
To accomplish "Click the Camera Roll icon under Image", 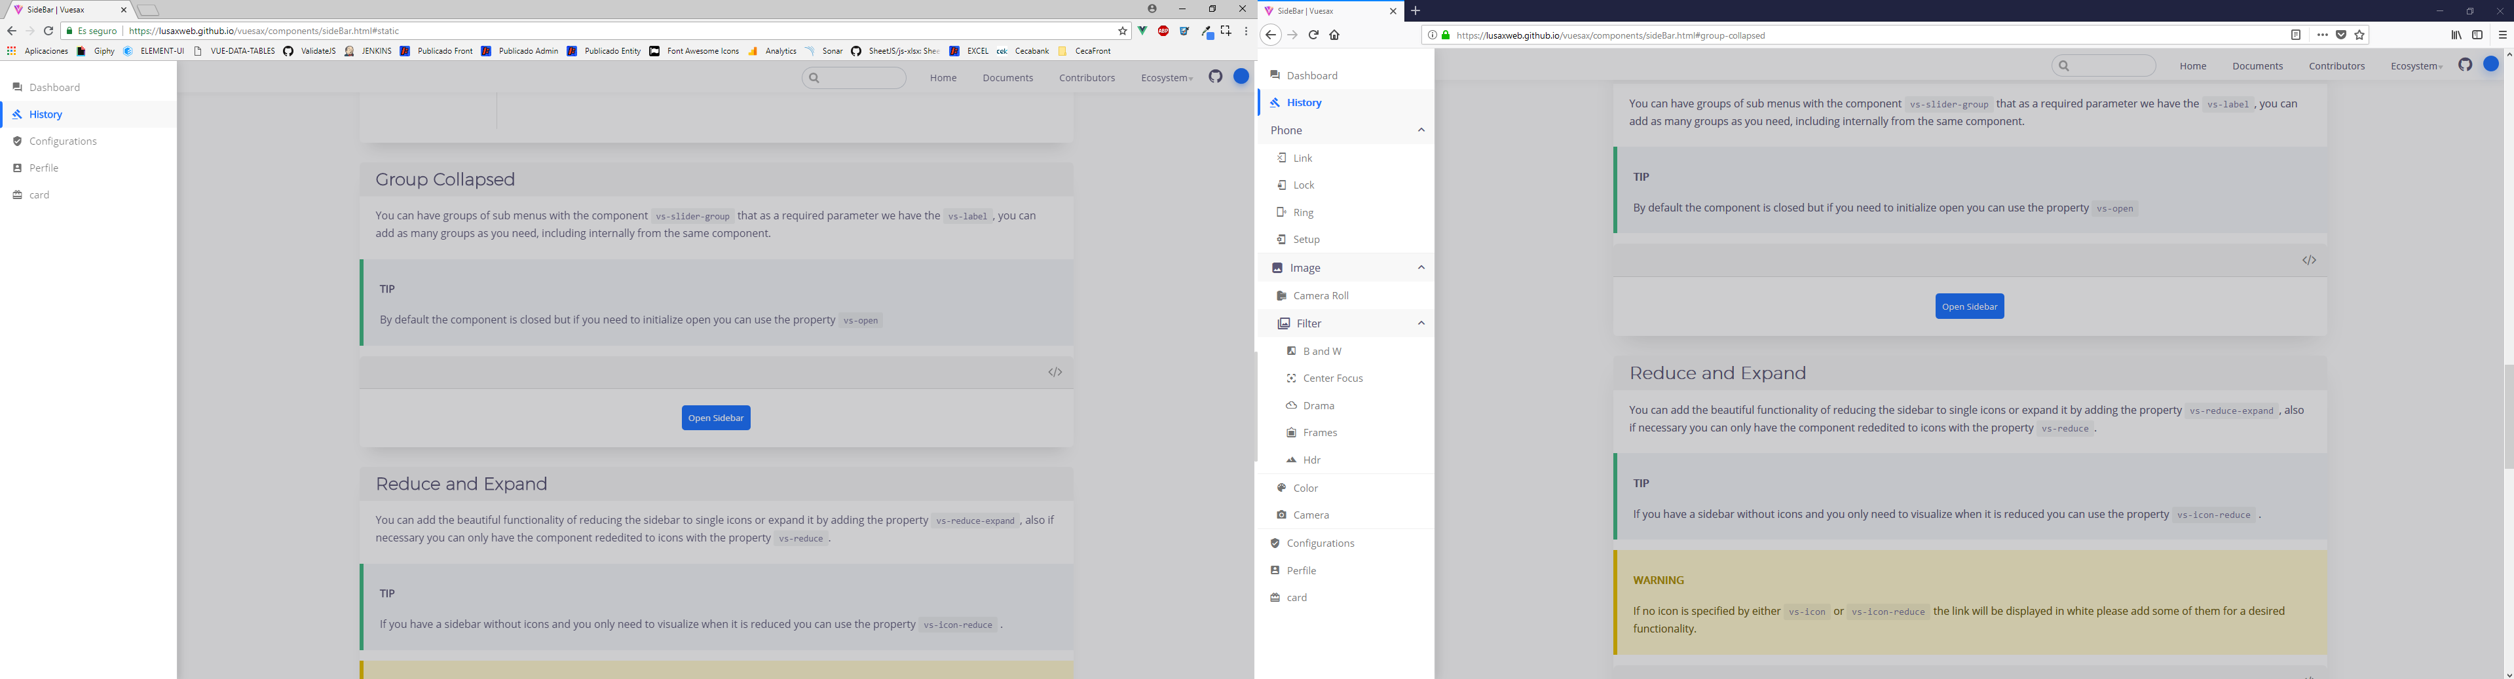I will pyautogui.click(x=1281, y=295).
